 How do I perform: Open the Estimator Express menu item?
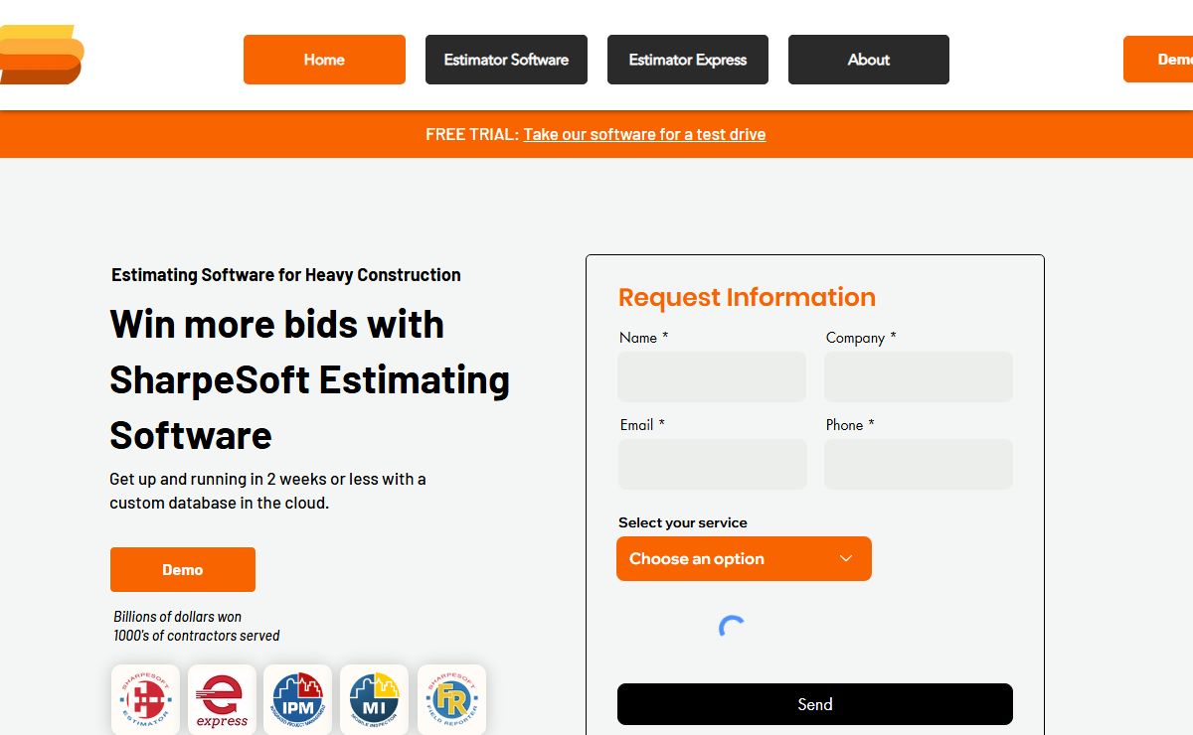(x=688, y=60)
